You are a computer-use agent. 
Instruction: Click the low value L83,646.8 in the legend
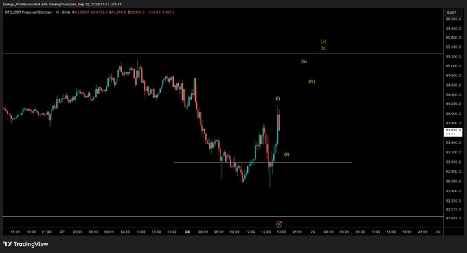tap(117, 12)
